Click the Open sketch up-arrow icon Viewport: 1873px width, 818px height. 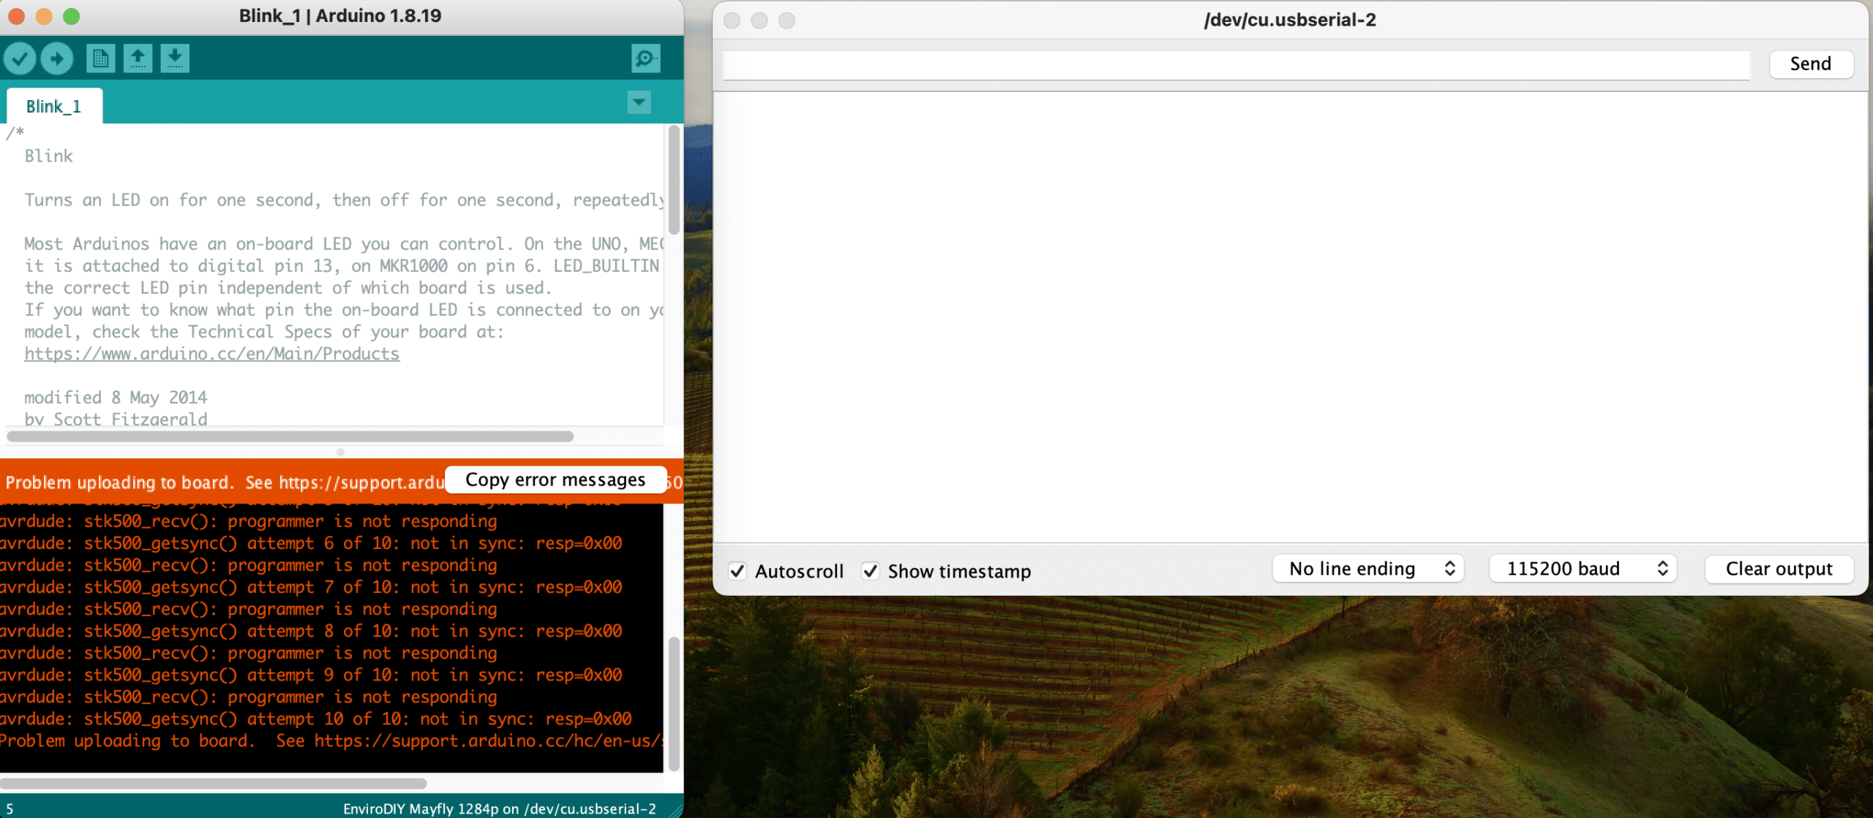pos(138,58)
